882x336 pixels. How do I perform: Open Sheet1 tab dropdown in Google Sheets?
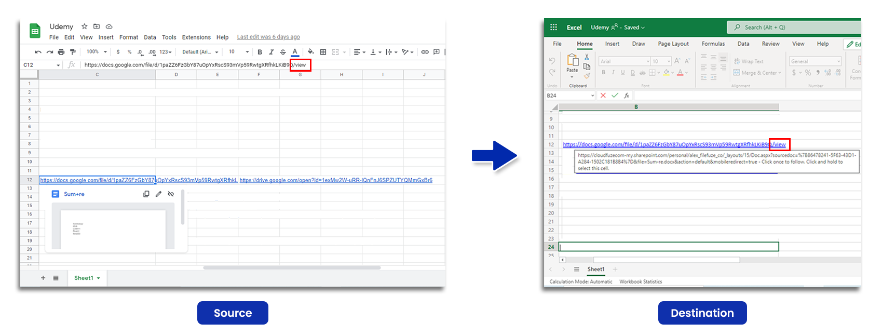[99, 278]
